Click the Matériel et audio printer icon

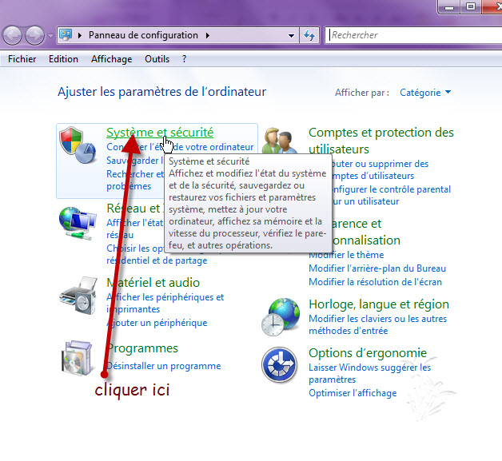click(78, 296)
